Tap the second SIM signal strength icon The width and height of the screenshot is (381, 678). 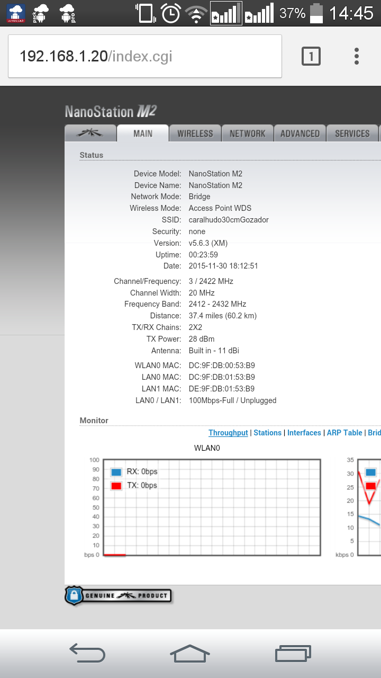coord(259,13)
